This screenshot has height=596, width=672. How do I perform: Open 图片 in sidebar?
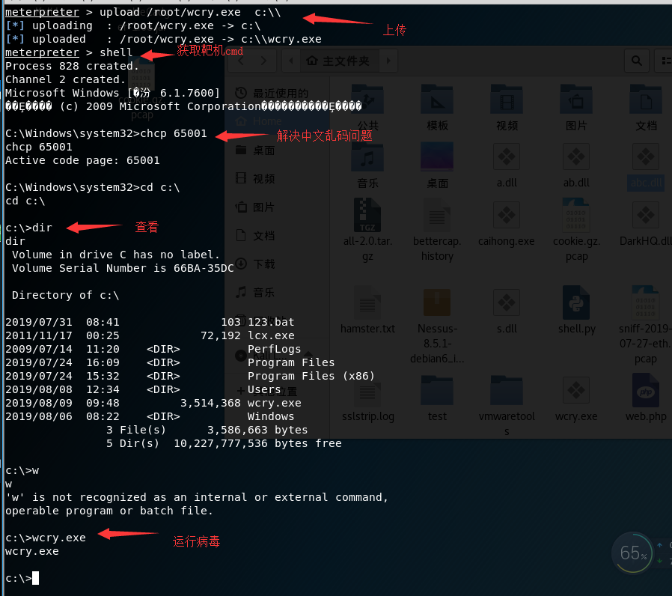pos(255,207)
